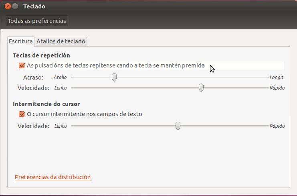The width and height of the screenshot is (297, 196).
Task: Click the 'Teclas de repetición' heading
Action: (41, 55)
